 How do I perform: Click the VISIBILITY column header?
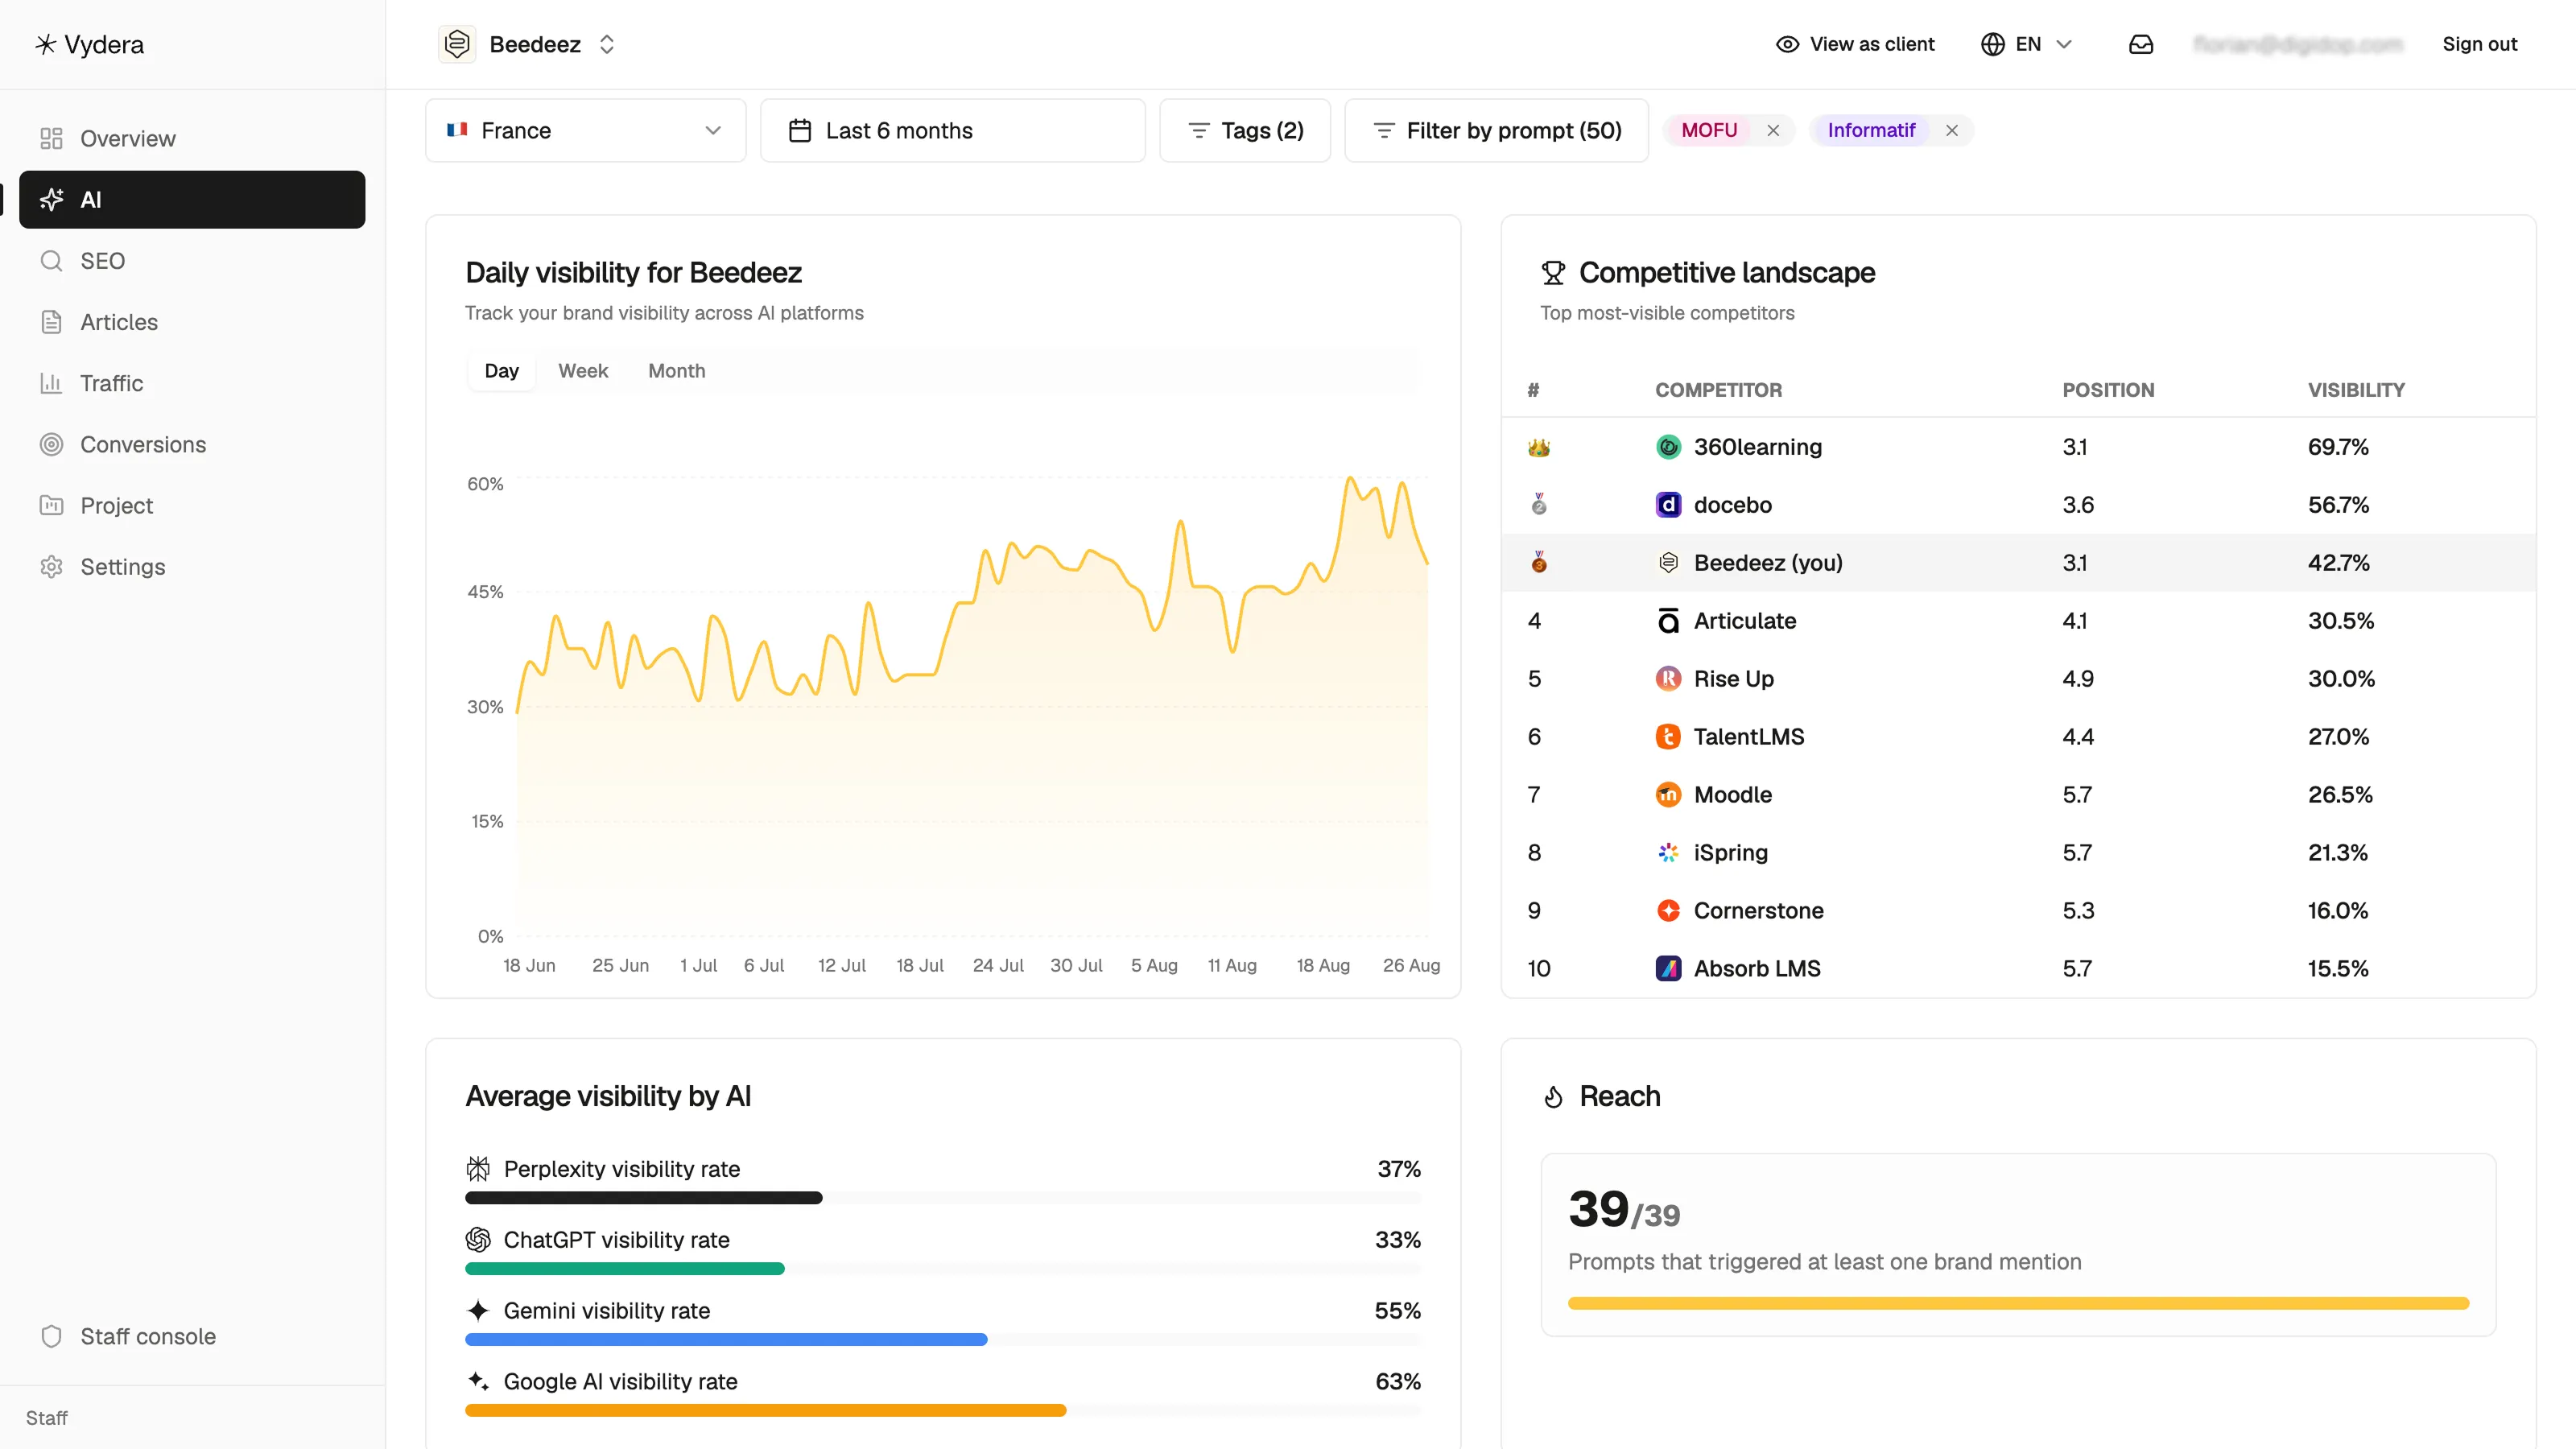(2356, 390)
